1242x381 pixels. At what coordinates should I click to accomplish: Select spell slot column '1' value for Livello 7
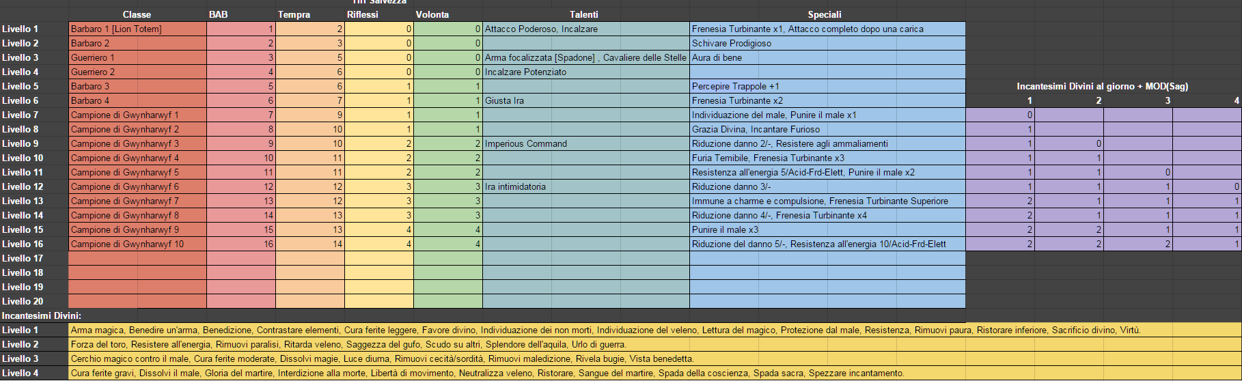(1000, 115)
